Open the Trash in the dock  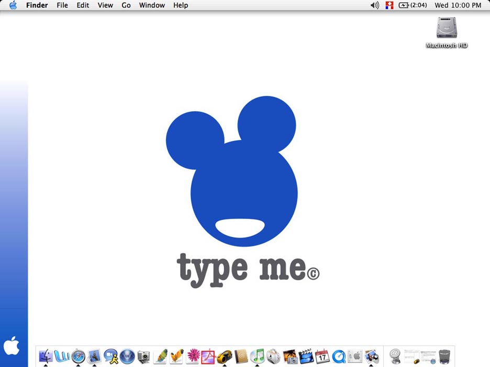click(444, 356)
